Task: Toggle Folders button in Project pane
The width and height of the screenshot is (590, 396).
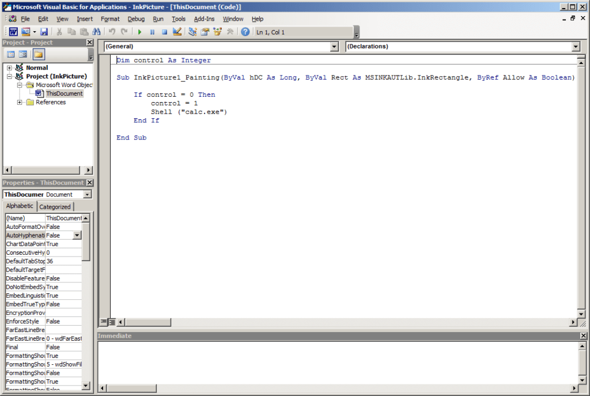Action: 39,55
